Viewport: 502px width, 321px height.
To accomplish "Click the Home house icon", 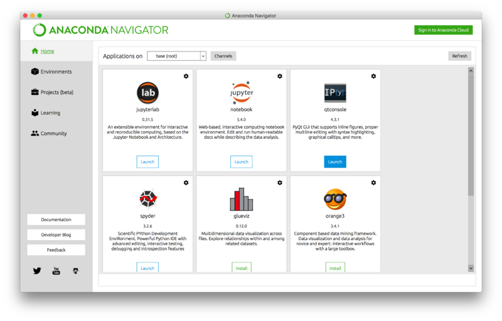I will coord(35,51).
